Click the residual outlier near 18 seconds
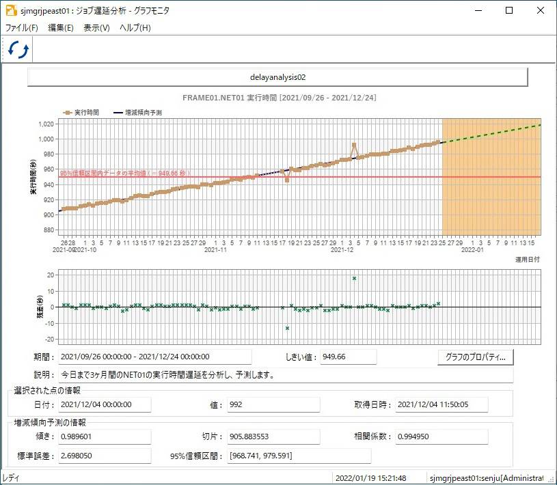Screen dimensions: 557x485 [354, 278]
